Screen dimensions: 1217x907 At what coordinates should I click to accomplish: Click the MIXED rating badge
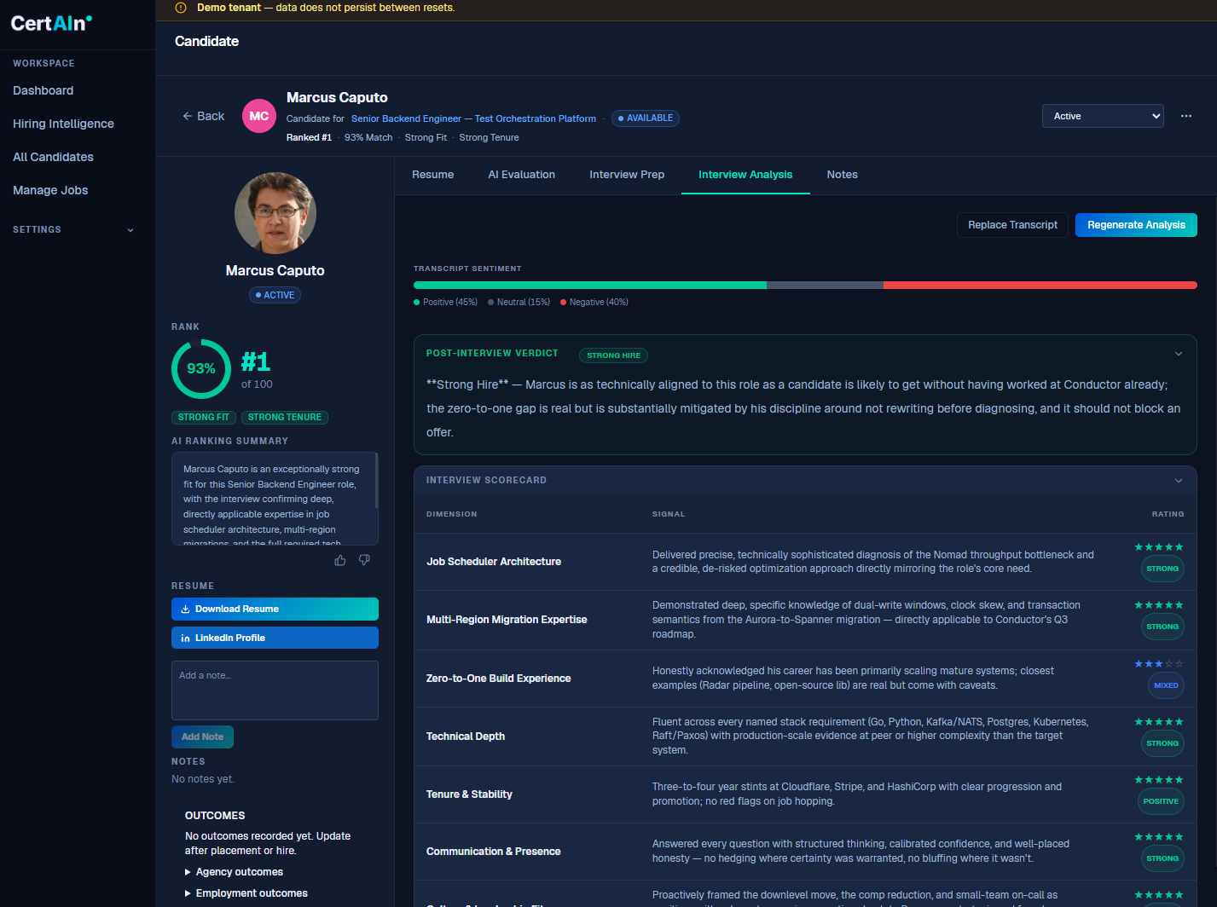(x=1166, y=685)
